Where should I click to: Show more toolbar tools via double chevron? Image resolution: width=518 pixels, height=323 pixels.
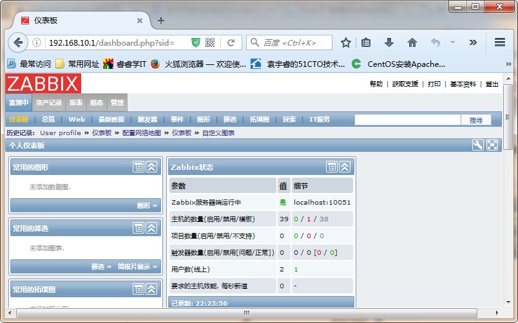coord(473,42)
